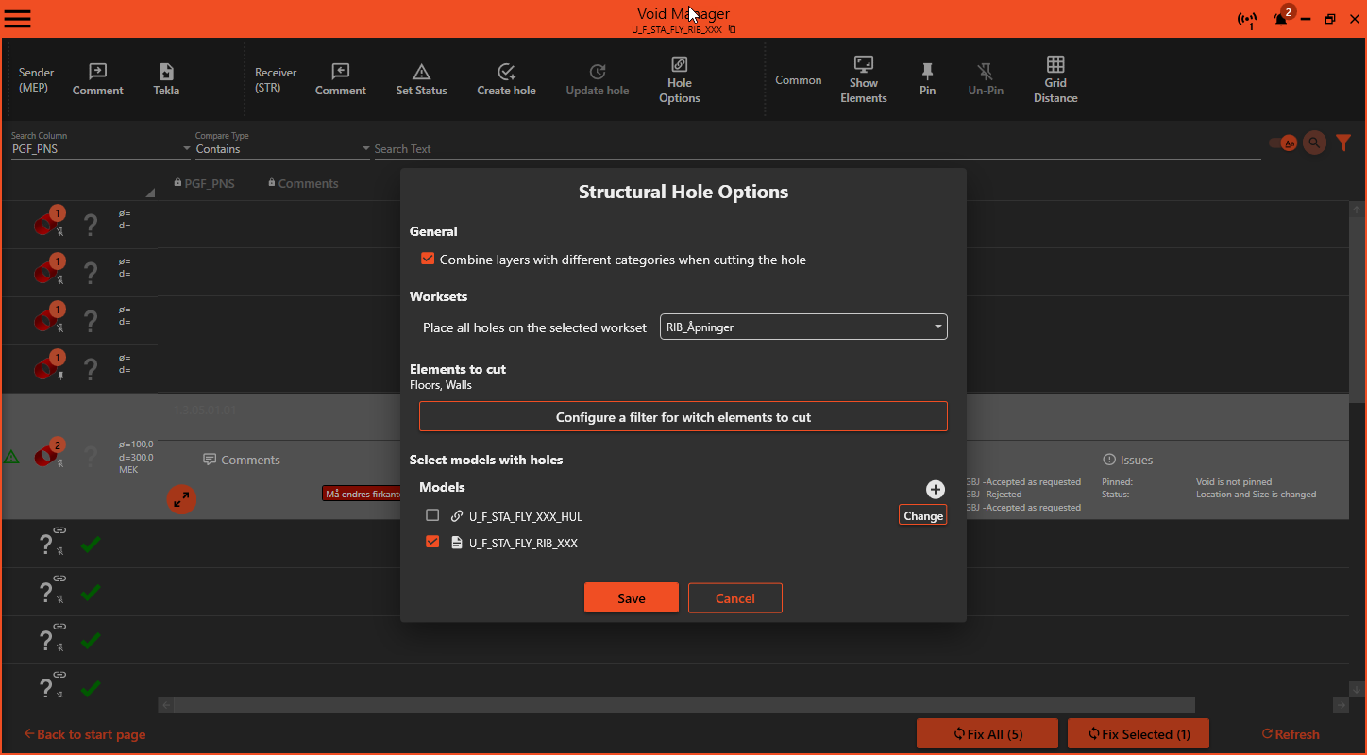Click the filter icon beside the search bar
The height and width of the screenshot is (755, 1367).
coord(1343,143)
